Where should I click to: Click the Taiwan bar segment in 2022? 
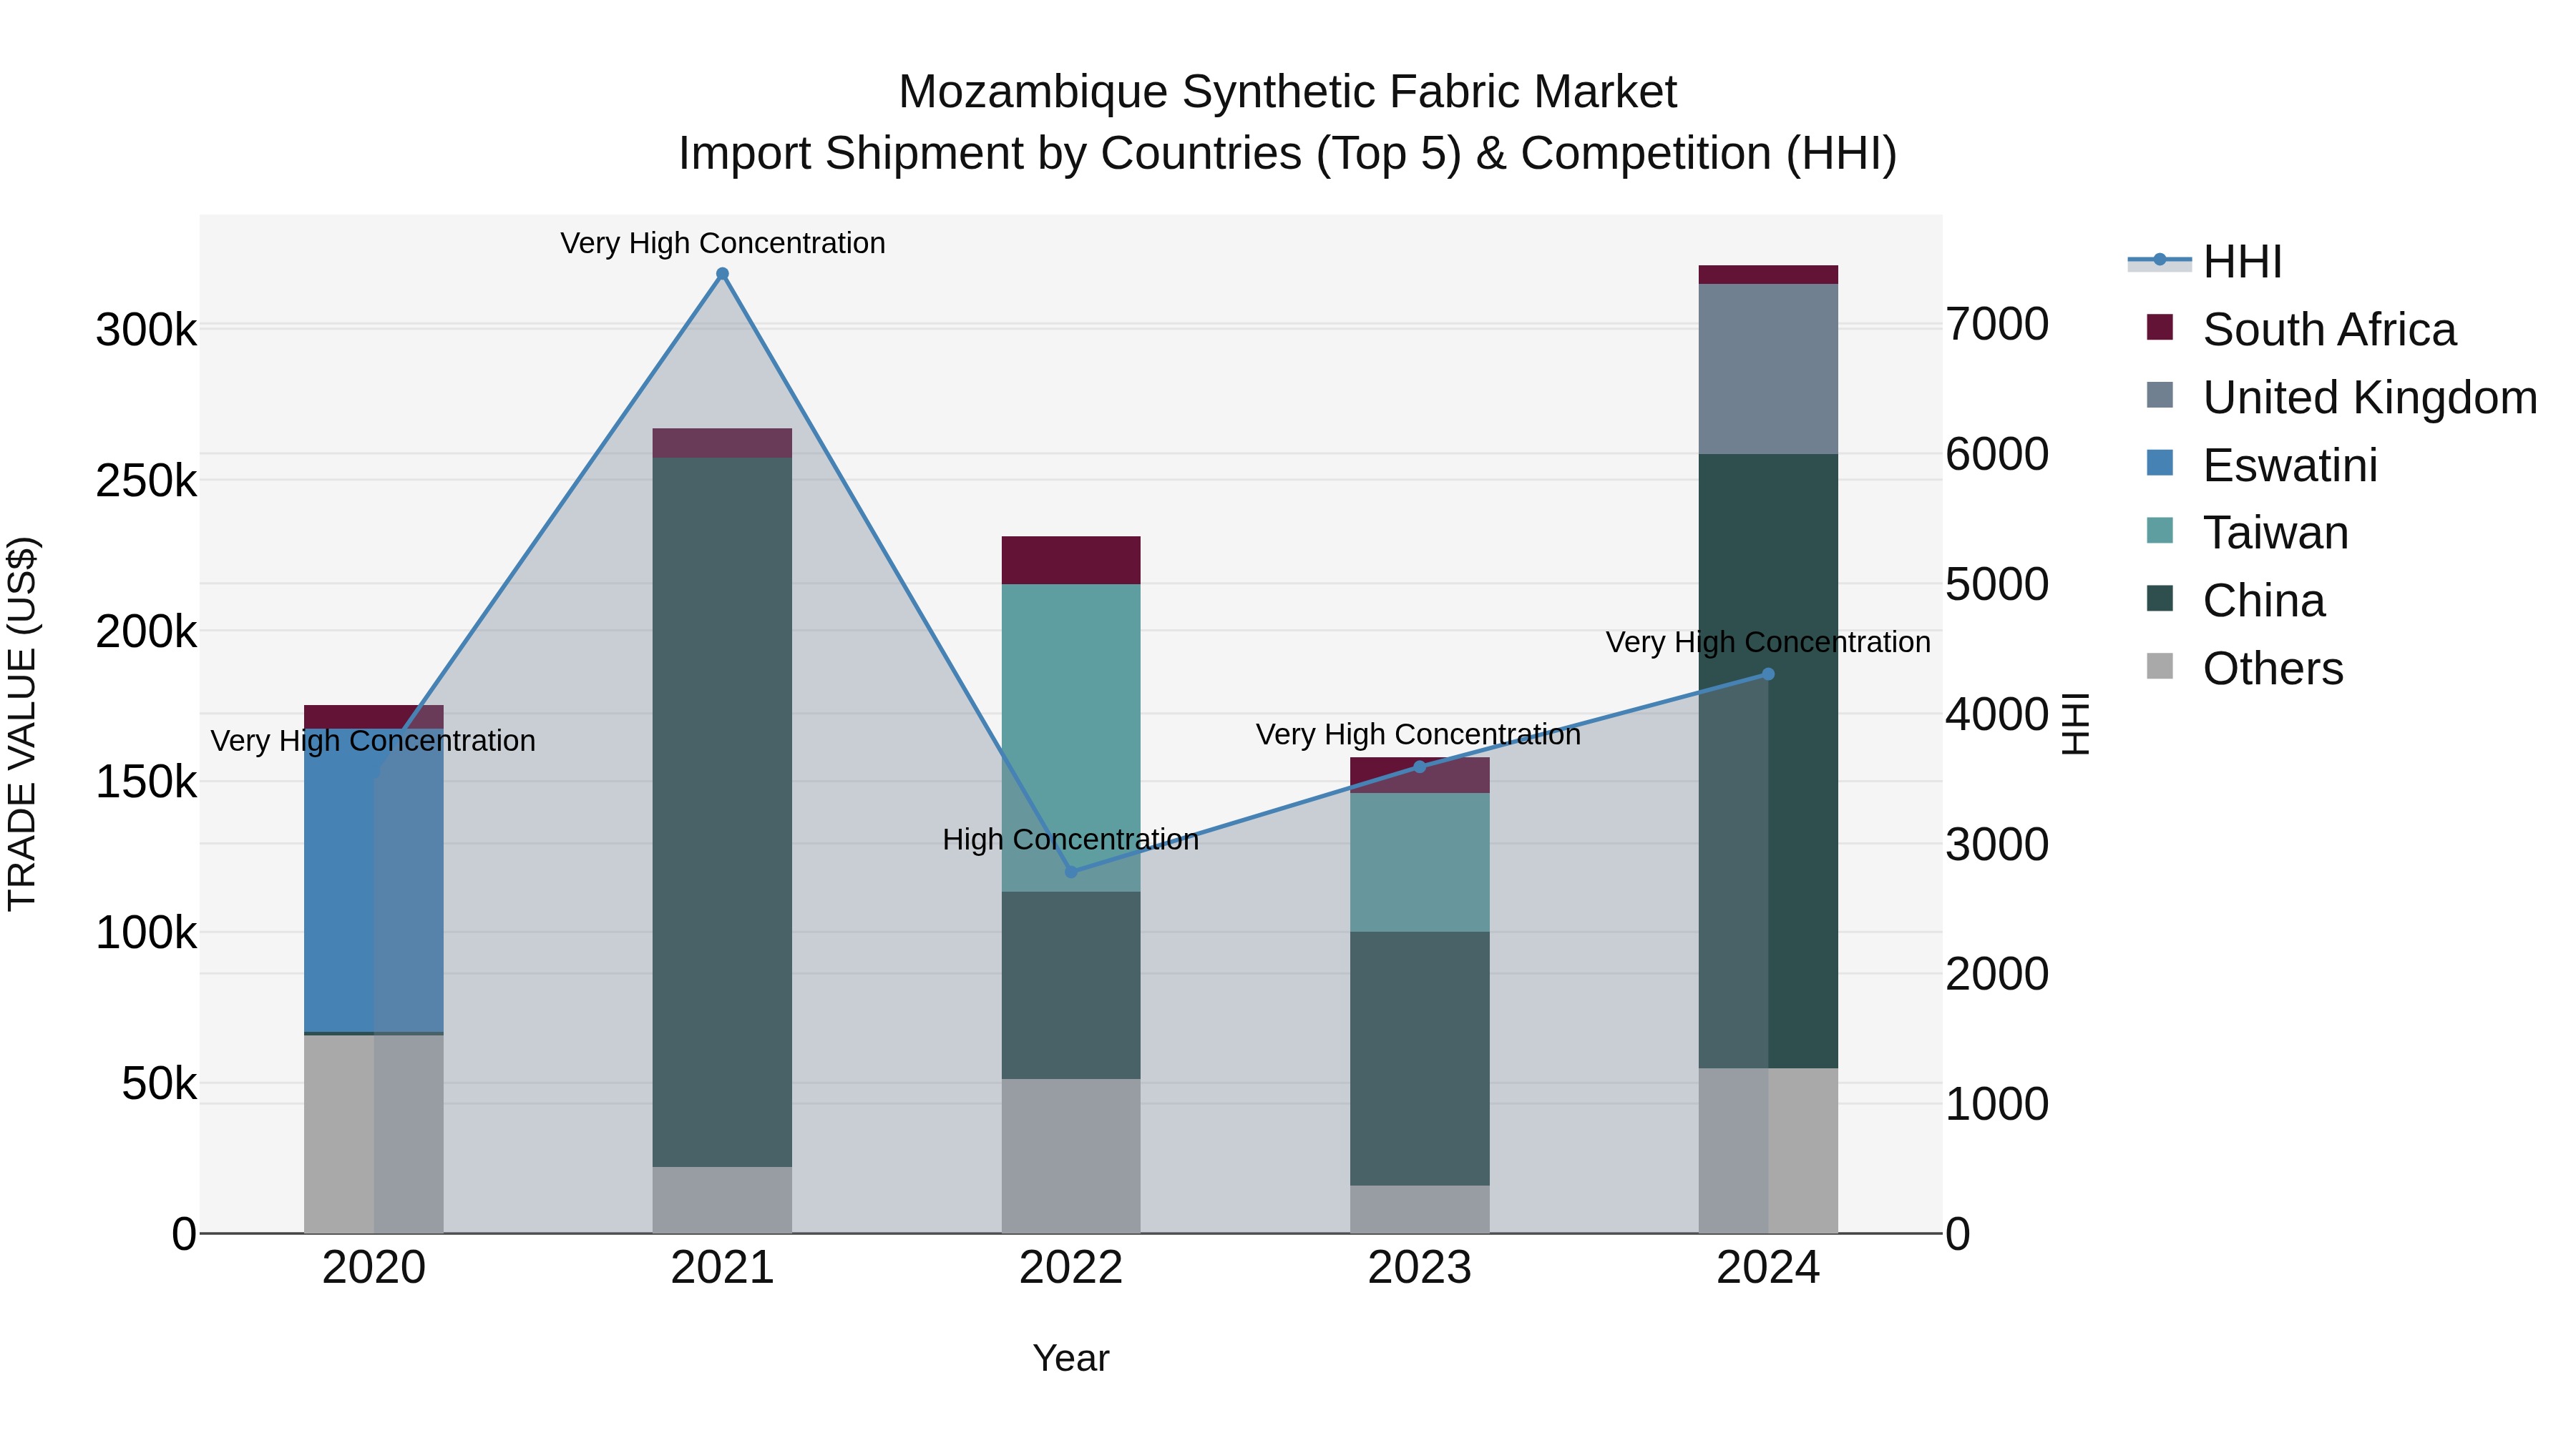1071,737
